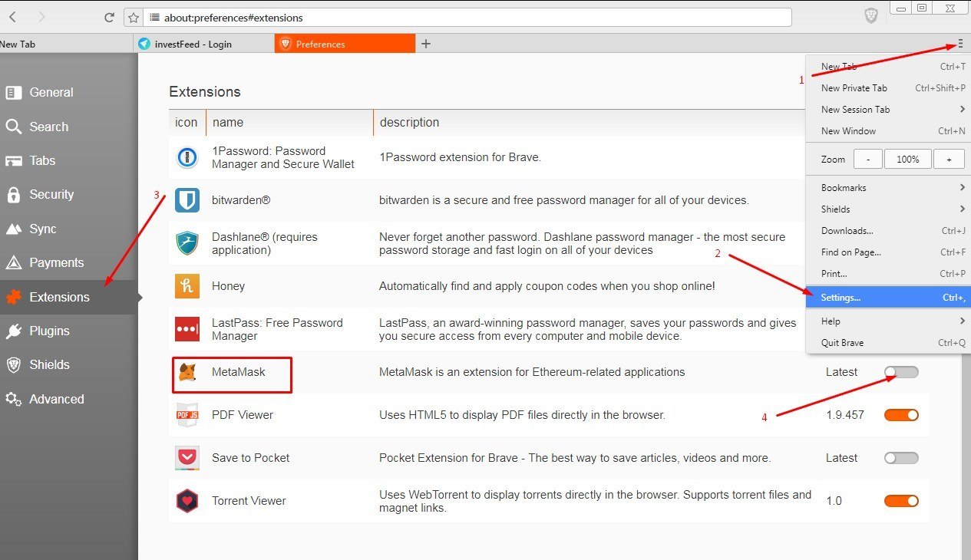Screen dimensions: 971x560
Task: Click the 1Password extension icon
Action: click(x=187, y=157)
